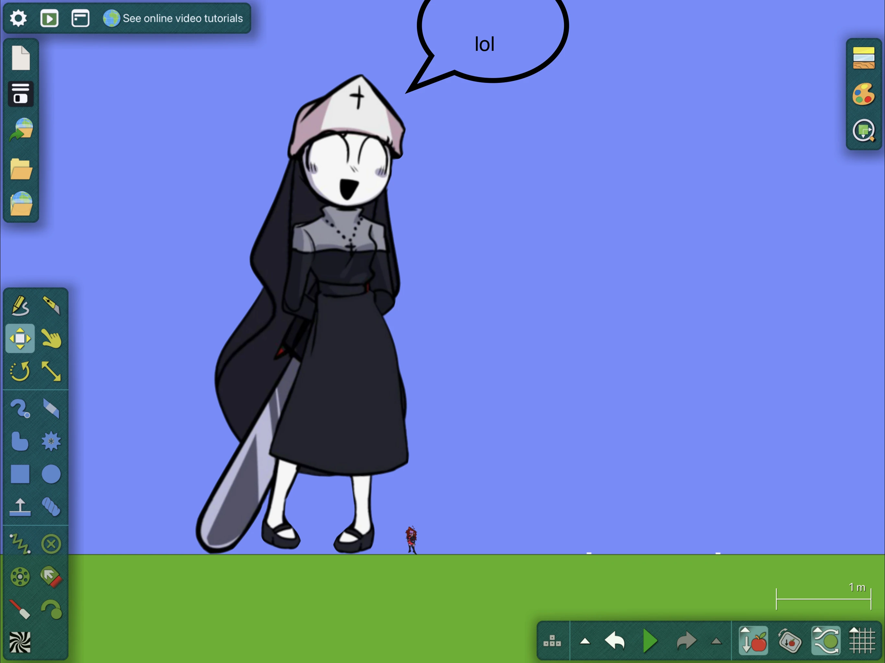Image resolution: width=885 pixels, height=663 pixels.
Task: Select the Knife cutting tool
Action: click(x=51, y=306)
